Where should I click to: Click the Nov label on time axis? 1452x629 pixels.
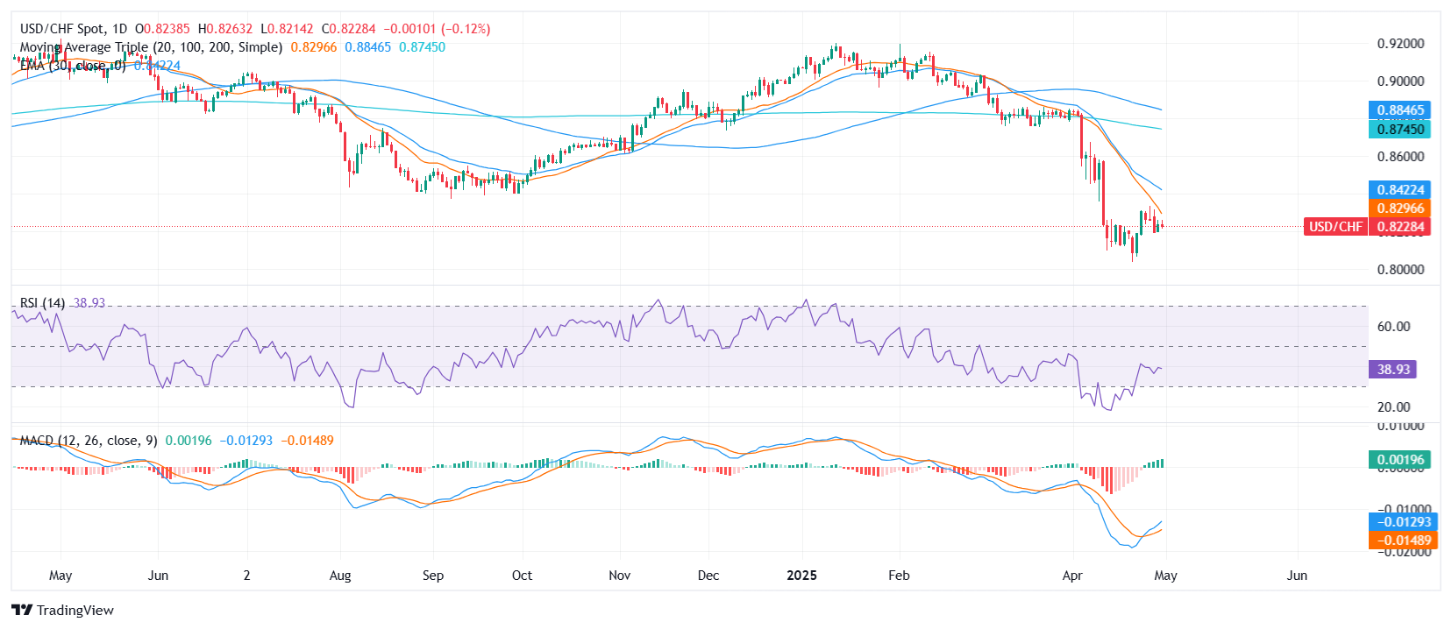[619, 576]
